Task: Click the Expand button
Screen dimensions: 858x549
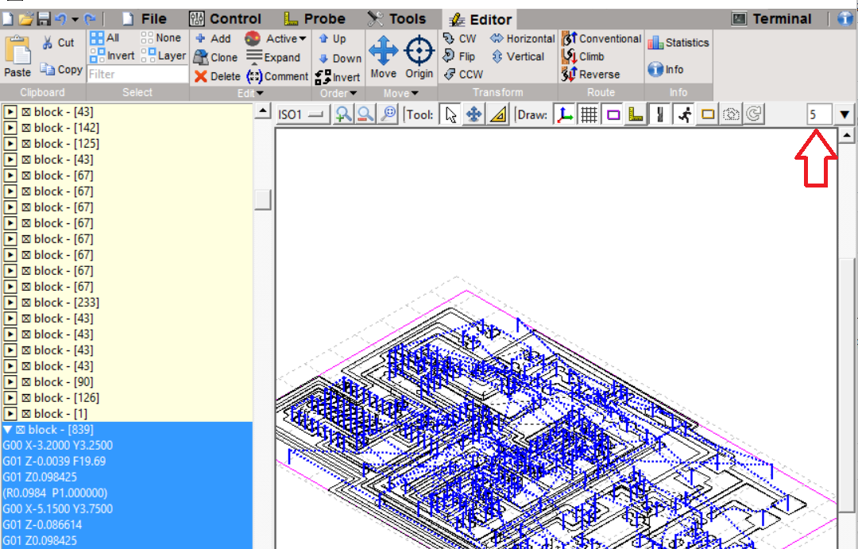Action: tap(273, 57)
